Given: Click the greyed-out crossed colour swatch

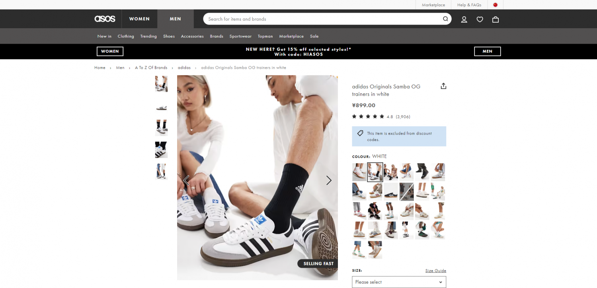Looking at the screenshot, I should pos(406,191).
